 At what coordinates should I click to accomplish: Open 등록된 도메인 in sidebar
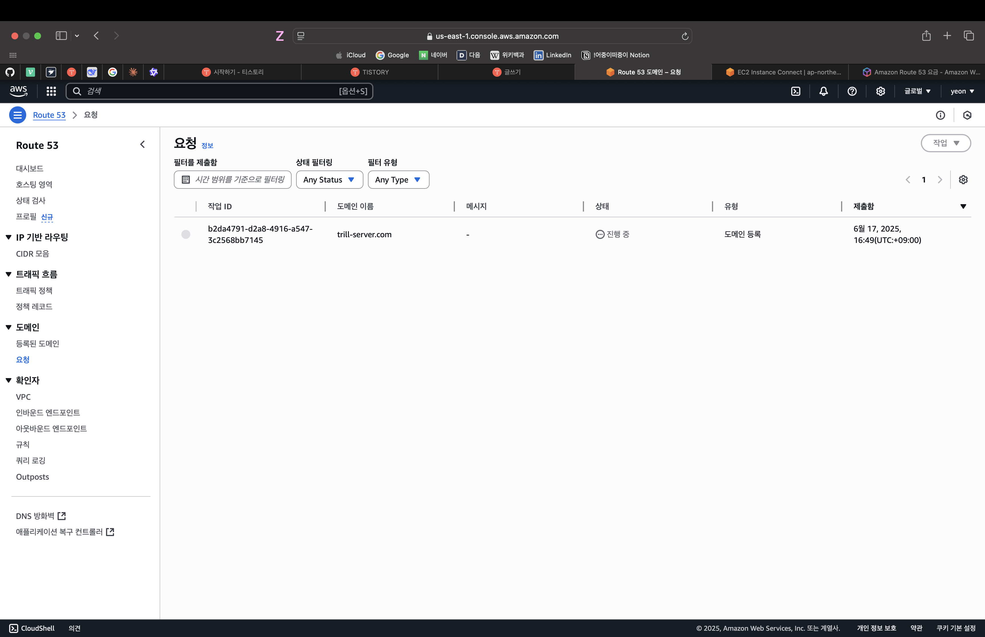coord(38,344)
